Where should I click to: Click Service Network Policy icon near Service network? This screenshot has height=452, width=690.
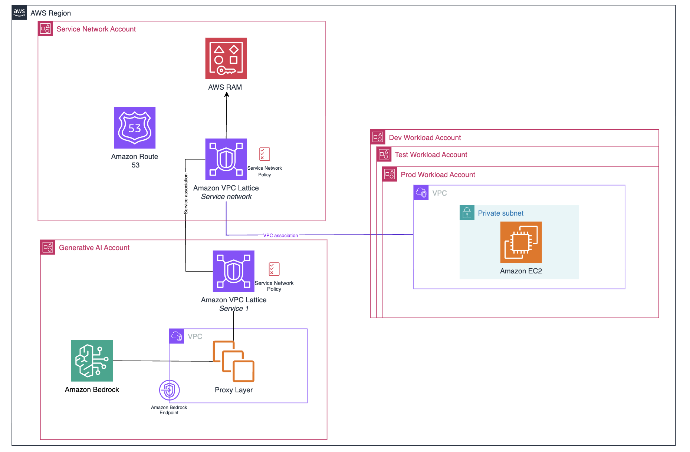[264, 154]
